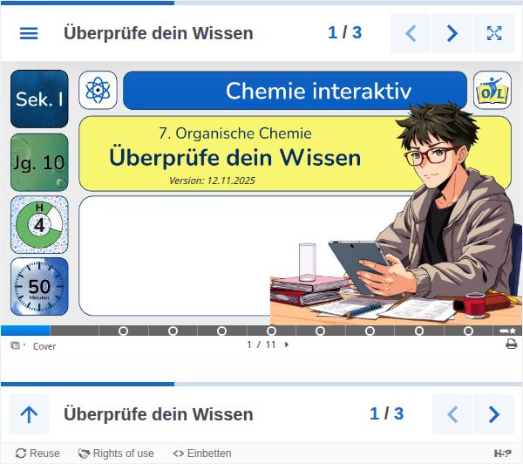Go to previous page in top header
The height and width of the screenshot is (464, 523).
411,33
